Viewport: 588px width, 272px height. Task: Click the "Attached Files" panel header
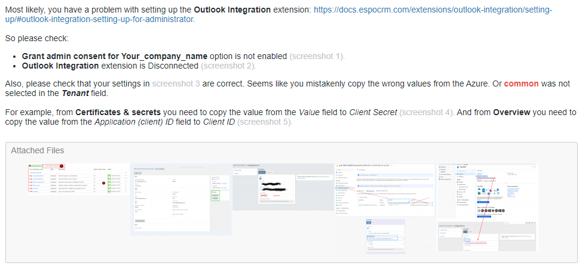pos(38,150)
